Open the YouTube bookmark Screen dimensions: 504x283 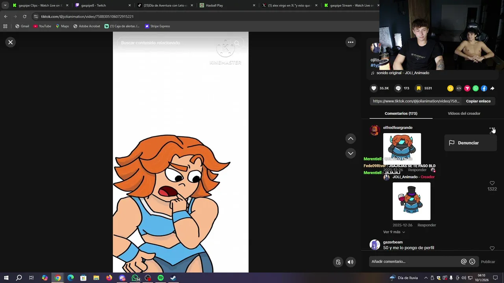(42, 26)
